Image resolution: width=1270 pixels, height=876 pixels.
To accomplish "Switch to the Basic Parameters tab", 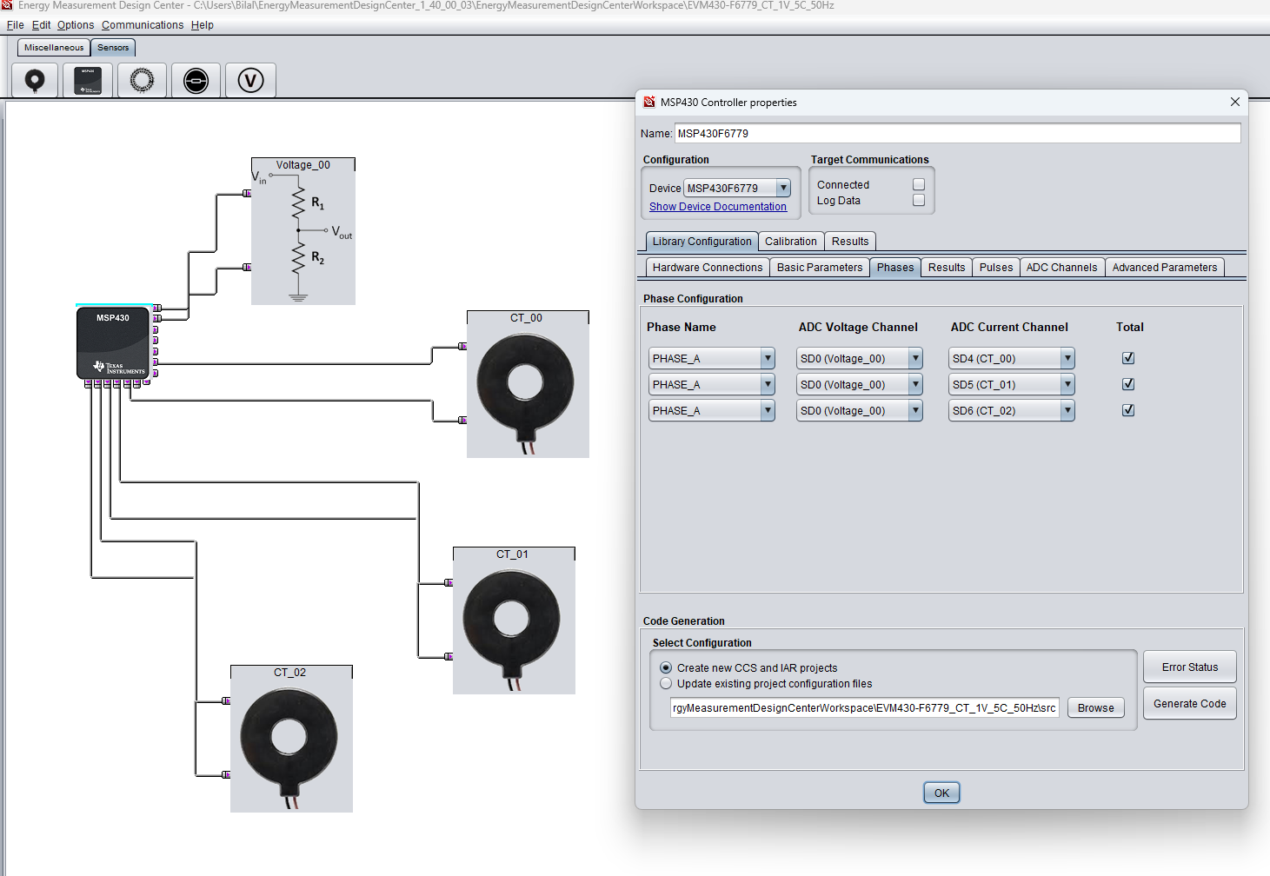I will 820,268.
